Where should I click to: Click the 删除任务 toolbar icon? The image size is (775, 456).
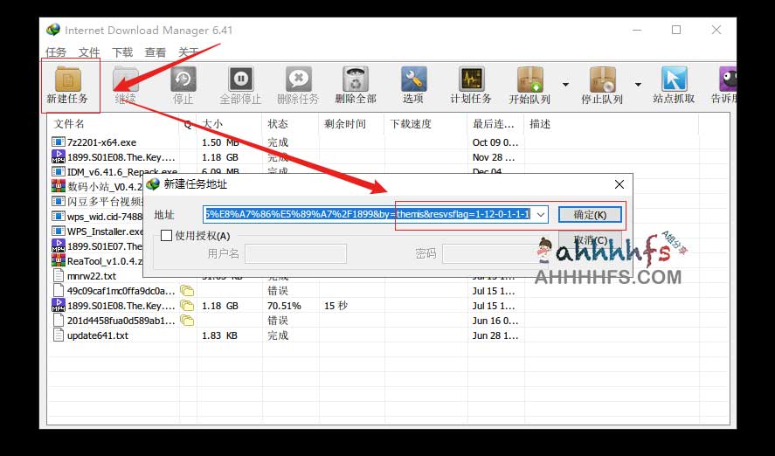pyautogui.click(x=298, y=79)
